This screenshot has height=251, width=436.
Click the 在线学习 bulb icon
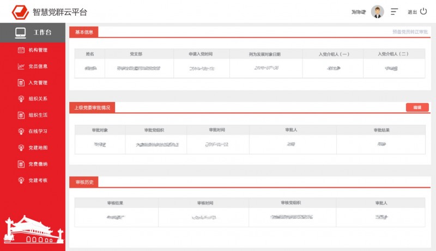coord(21,132)
